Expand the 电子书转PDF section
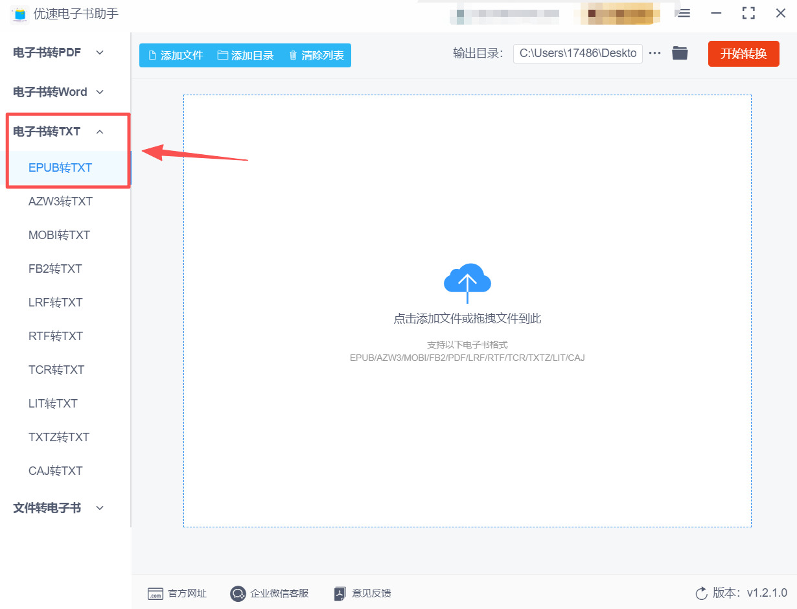Screen dimensions: 797x609 (99, 52)
